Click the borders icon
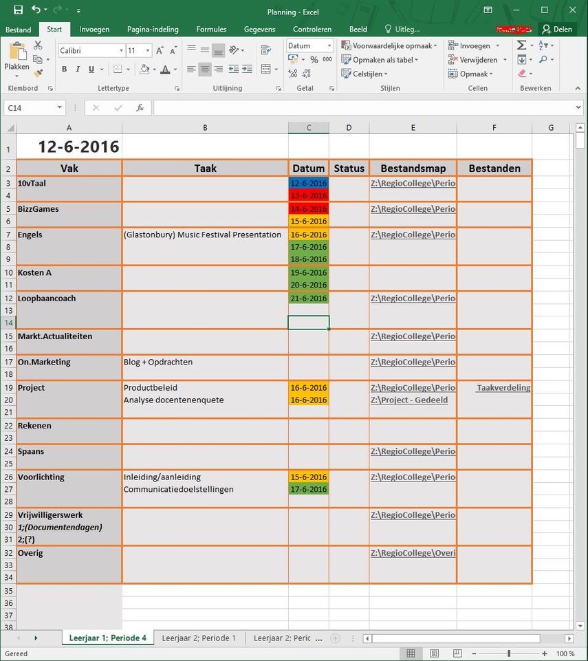 [118, 69]
